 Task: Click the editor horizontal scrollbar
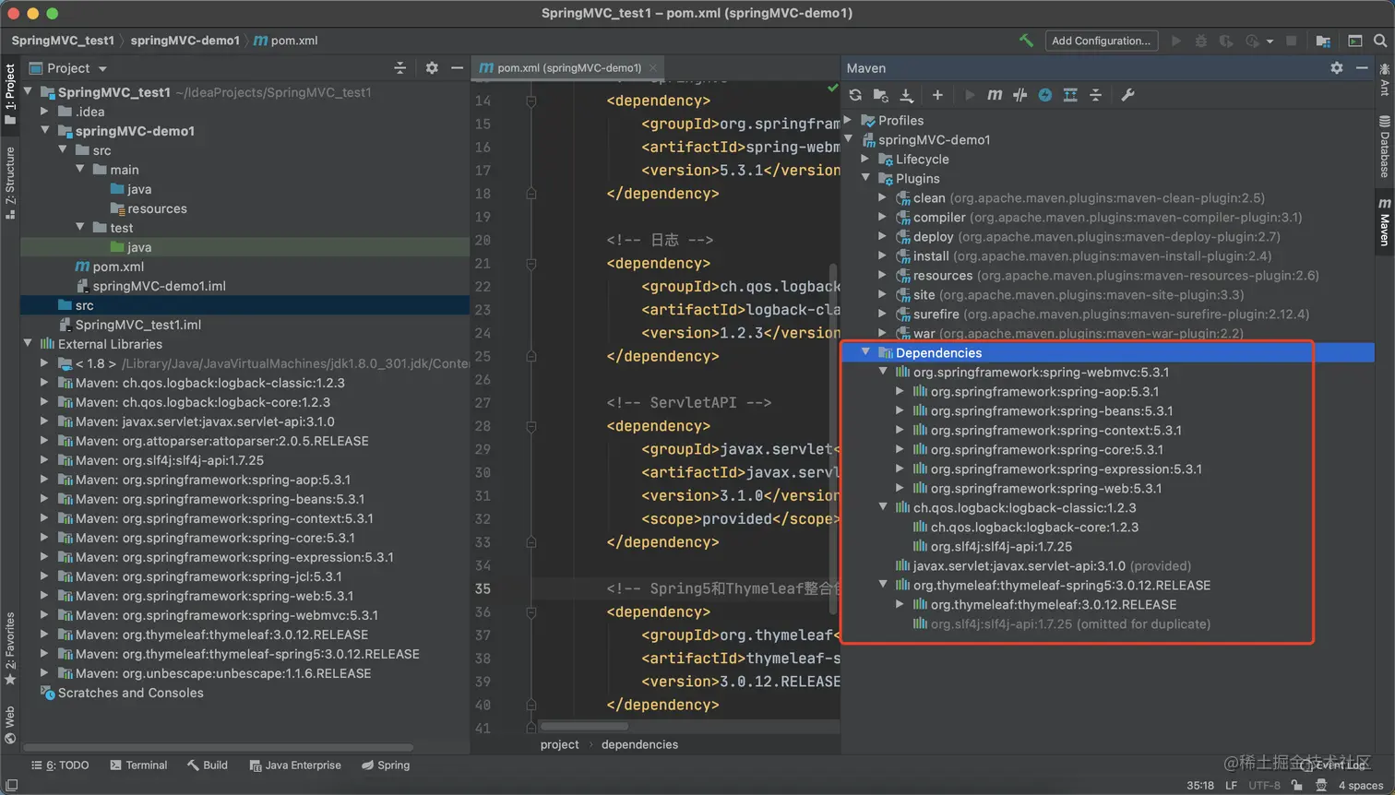pos(586,726)
